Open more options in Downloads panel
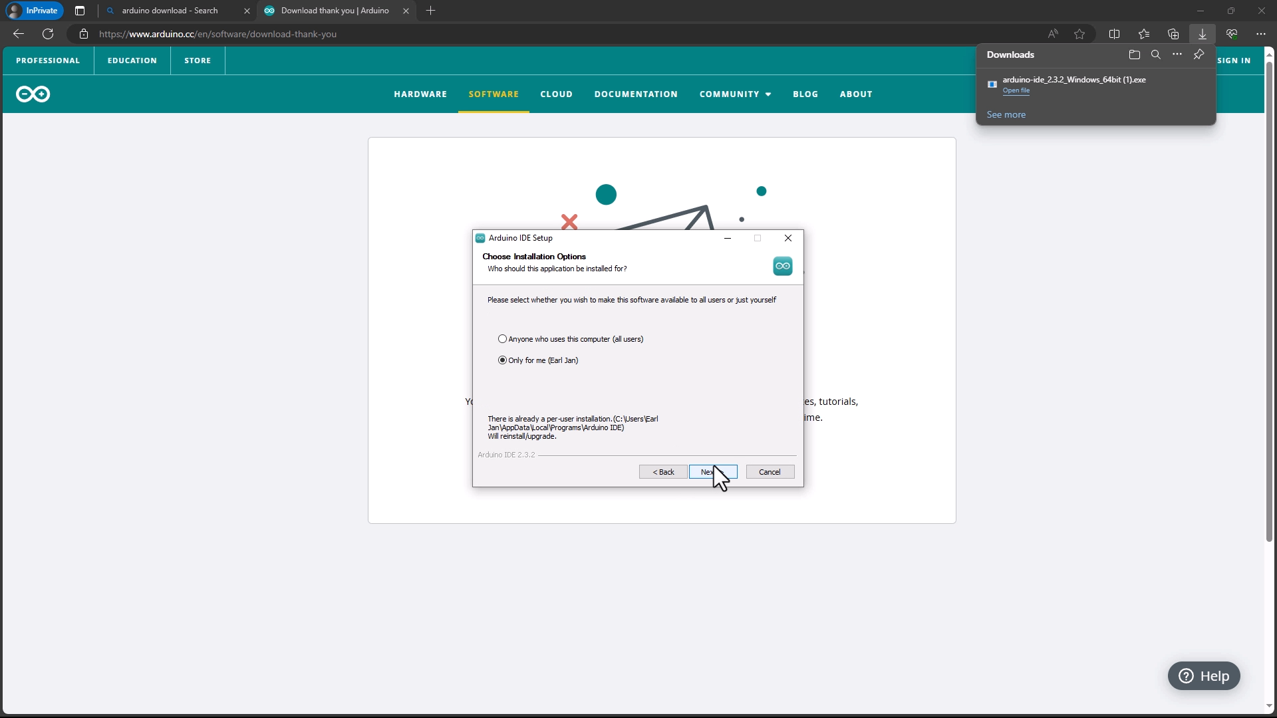Viewport: 1277px width, 718px height. (1177, 55)
